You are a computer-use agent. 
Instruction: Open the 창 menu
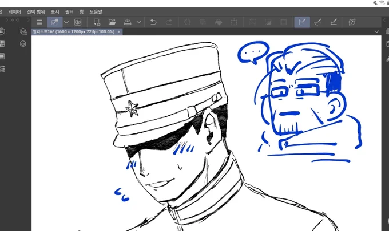82,11
